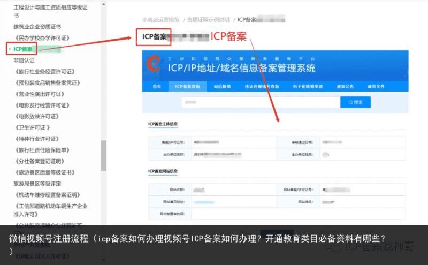Image resolution: width=428 pixels, height=265 pixels.
Task: Click the black ICP备案 page heading
Action: [x=154, y=36]
